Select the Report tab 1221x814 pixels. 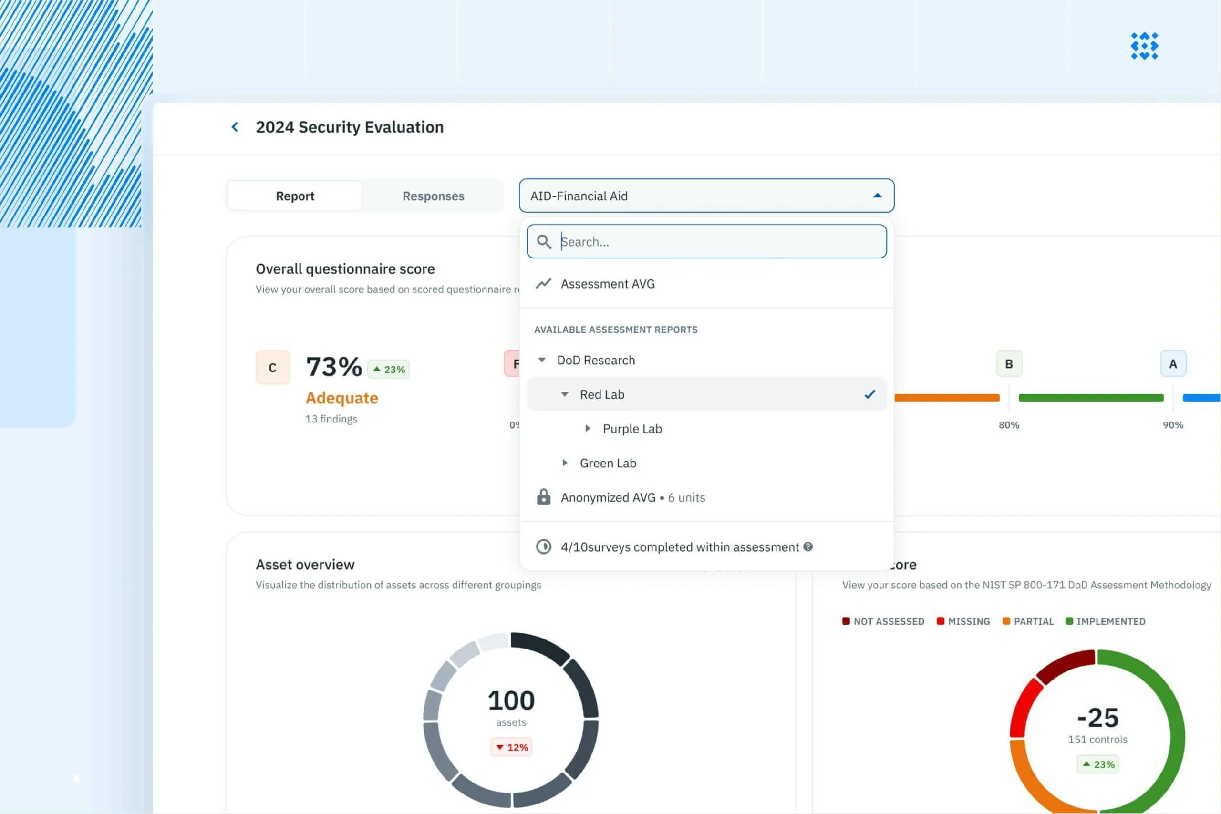(295, 196)
